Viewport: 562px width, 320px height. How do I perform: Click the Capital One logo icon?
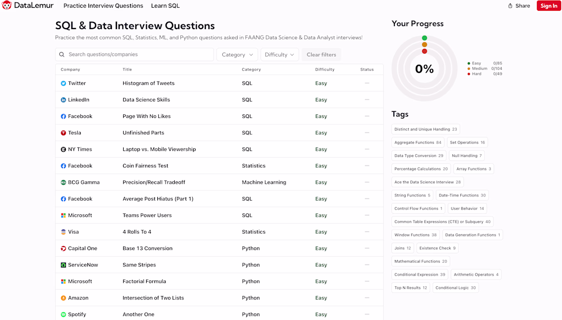(x=63, y=249)
